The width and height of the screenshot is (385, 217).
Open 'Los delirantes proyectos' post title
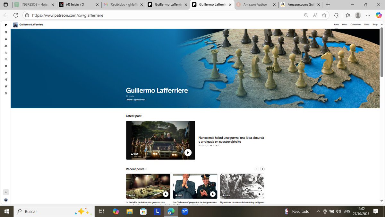pos(195,203)
